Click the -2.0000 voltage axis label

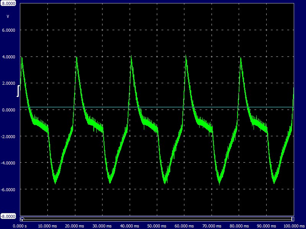click(8, 136)
